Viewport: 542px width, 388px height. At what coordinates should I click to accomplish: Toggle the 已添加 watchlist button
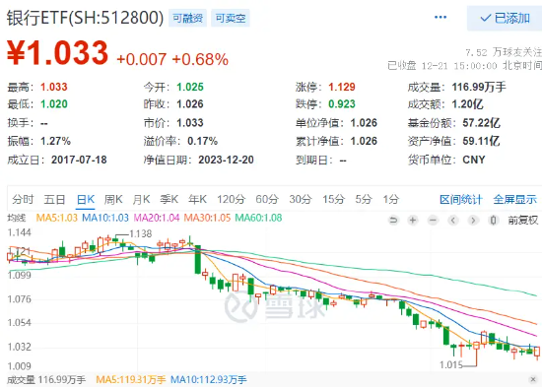pos(505,18)
